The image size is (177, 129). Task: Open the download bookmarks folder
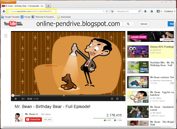pos(64,17)
